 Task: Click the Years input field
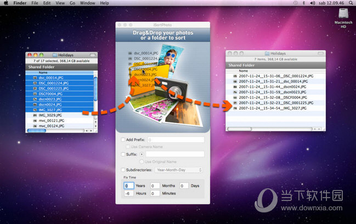129,186
